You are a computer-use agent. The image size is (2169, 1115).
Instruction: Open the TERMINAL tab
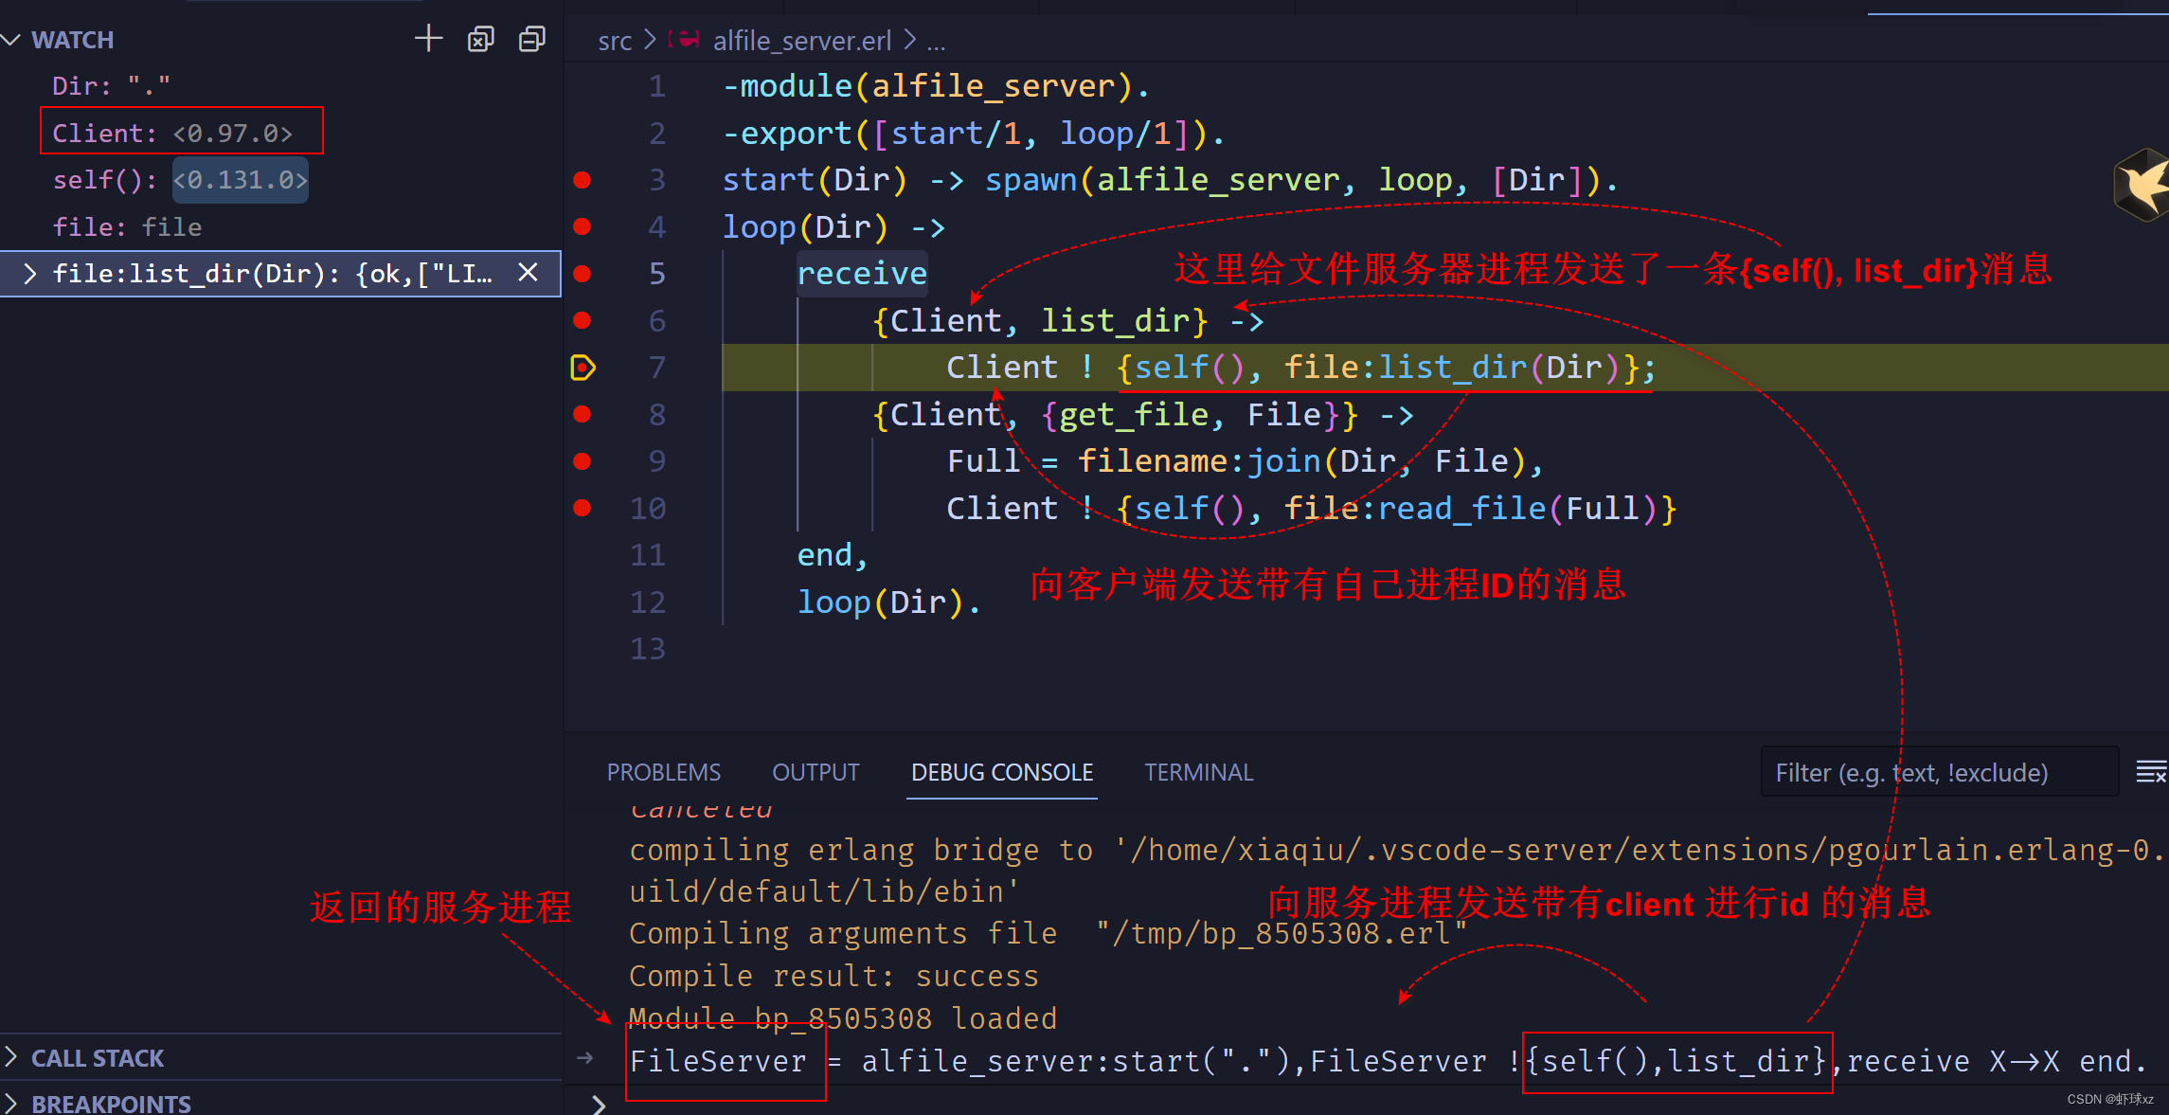pos(1198,773)
